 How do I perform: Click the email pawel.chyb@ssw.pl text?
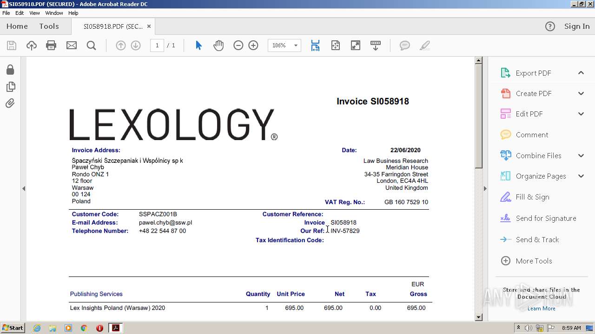165,223
